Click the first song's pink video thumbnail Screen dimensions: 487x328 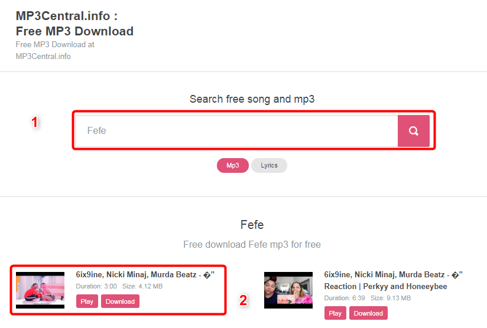[40, 290]
